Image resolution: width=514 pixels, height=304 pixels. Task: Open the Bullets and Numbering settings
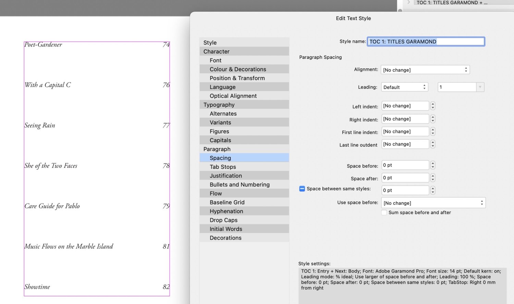(239, 184)
